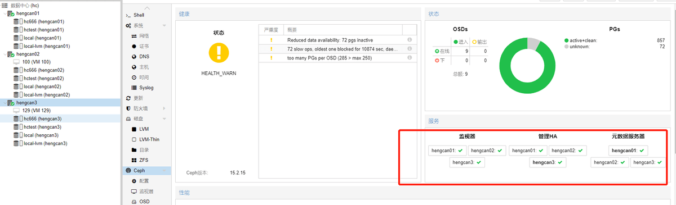Open the 主机 hosts icon
This screenshot has height=205, width=676.
click(x=134, y=67)
